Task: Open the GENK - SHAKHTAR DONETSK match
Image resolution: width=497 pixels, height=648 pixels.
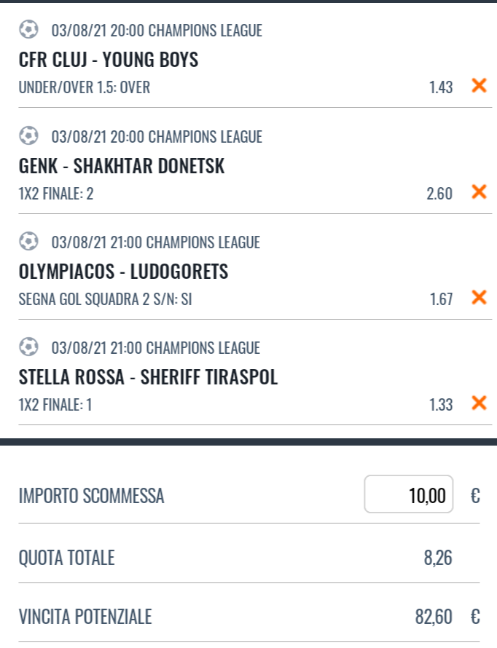Action: pos(122,166)
